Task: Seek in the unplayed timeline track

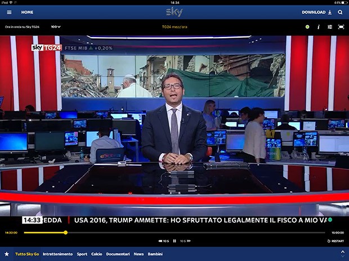Action: click(196, 232)
